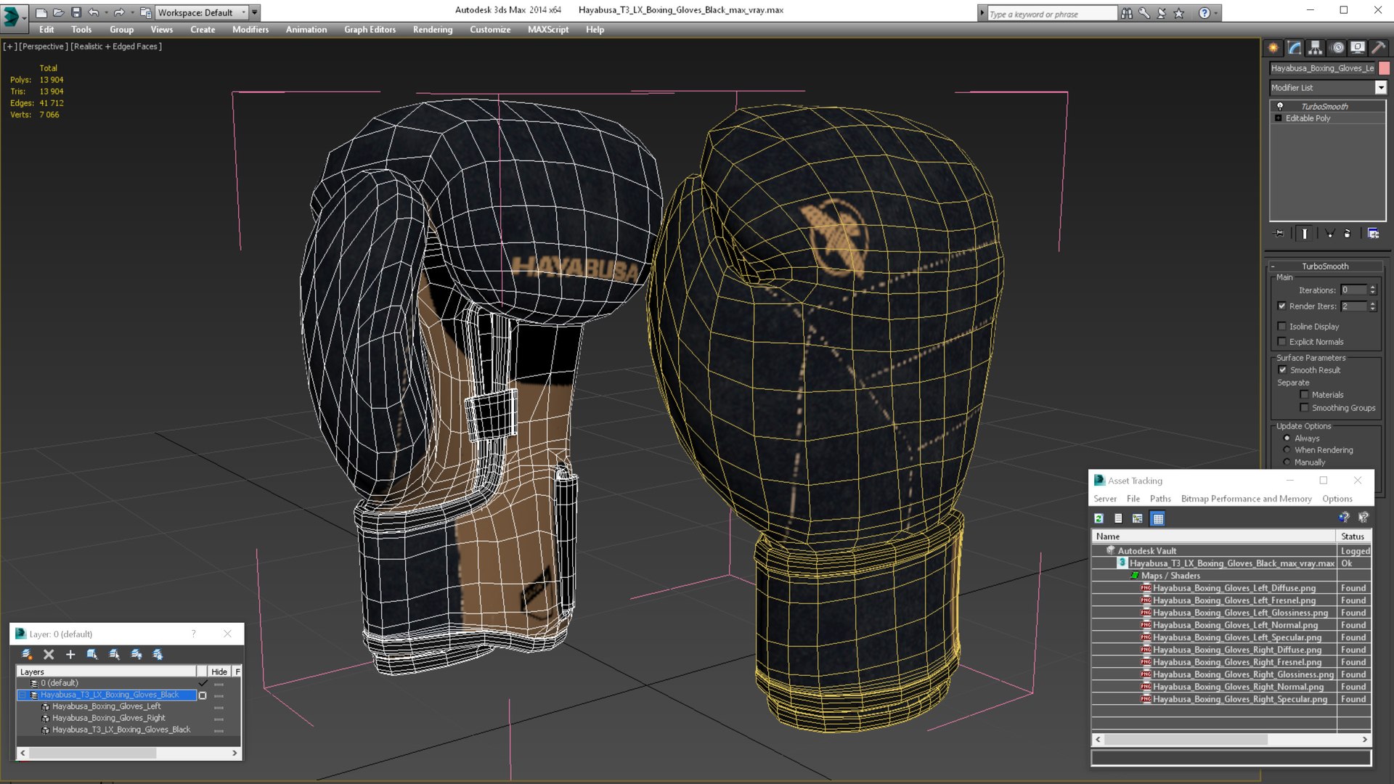Toggle Show End Result in modifier stack
This screenshot has width=1394, height=784.
pos(1305,234)
